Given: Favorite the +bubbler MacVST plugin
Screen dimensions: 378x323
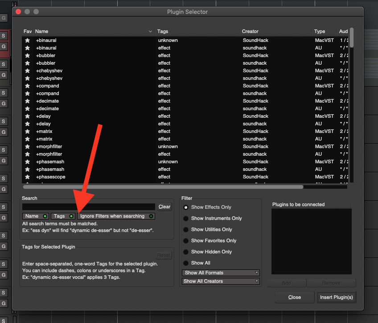Looking at the screenshot, I should pos(27,55).
